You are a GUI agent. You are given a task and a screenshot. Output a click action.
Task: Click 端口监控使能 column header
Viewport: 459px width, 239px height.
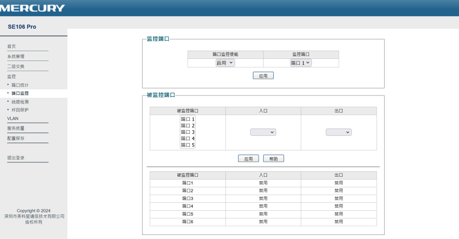click(225, 54)
